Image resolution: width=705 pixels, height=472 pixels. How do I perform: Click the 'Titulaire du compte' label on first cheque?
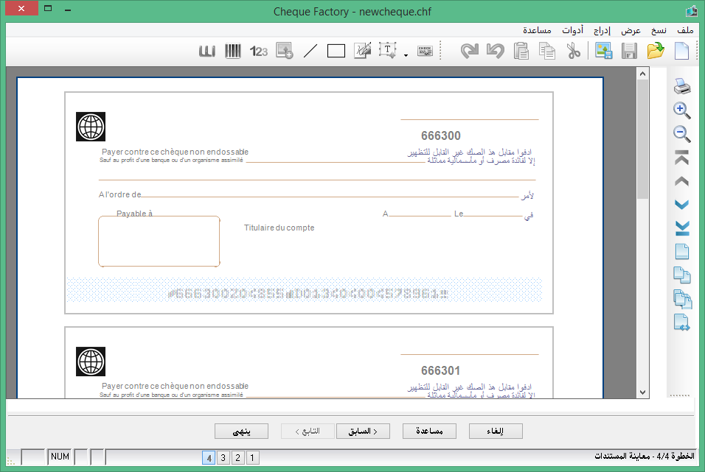coord(279,228)
